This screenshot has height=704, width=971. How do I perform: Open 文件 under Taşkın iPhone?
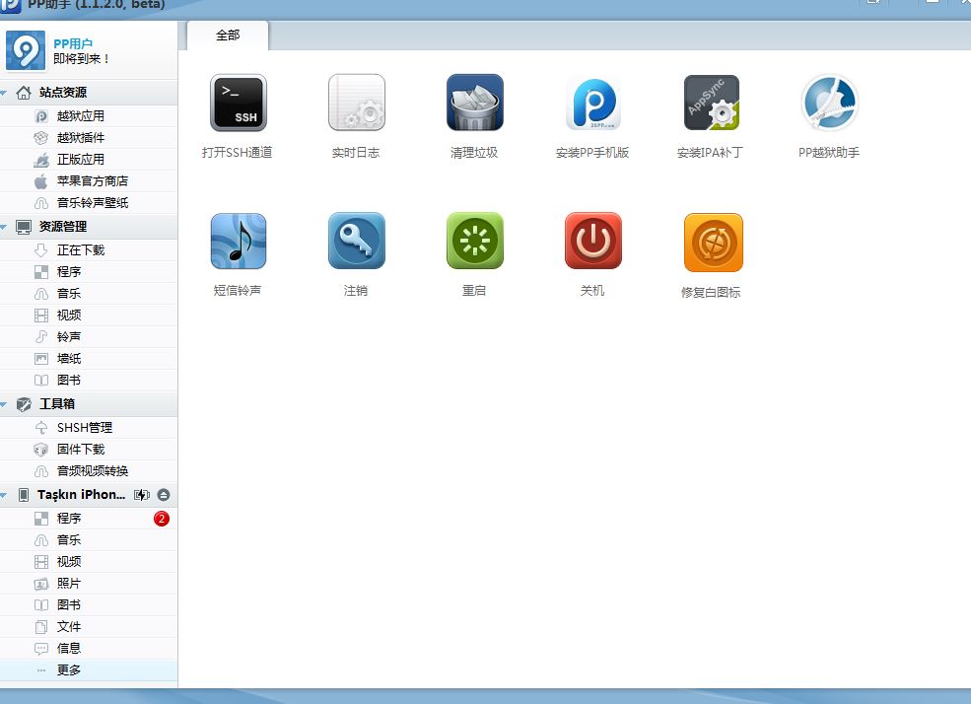tap(89, 627)
